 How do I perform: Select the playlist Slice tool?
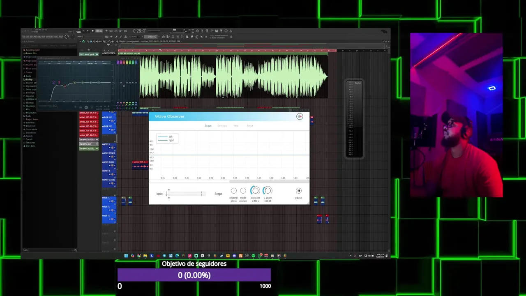pos(103,42)
